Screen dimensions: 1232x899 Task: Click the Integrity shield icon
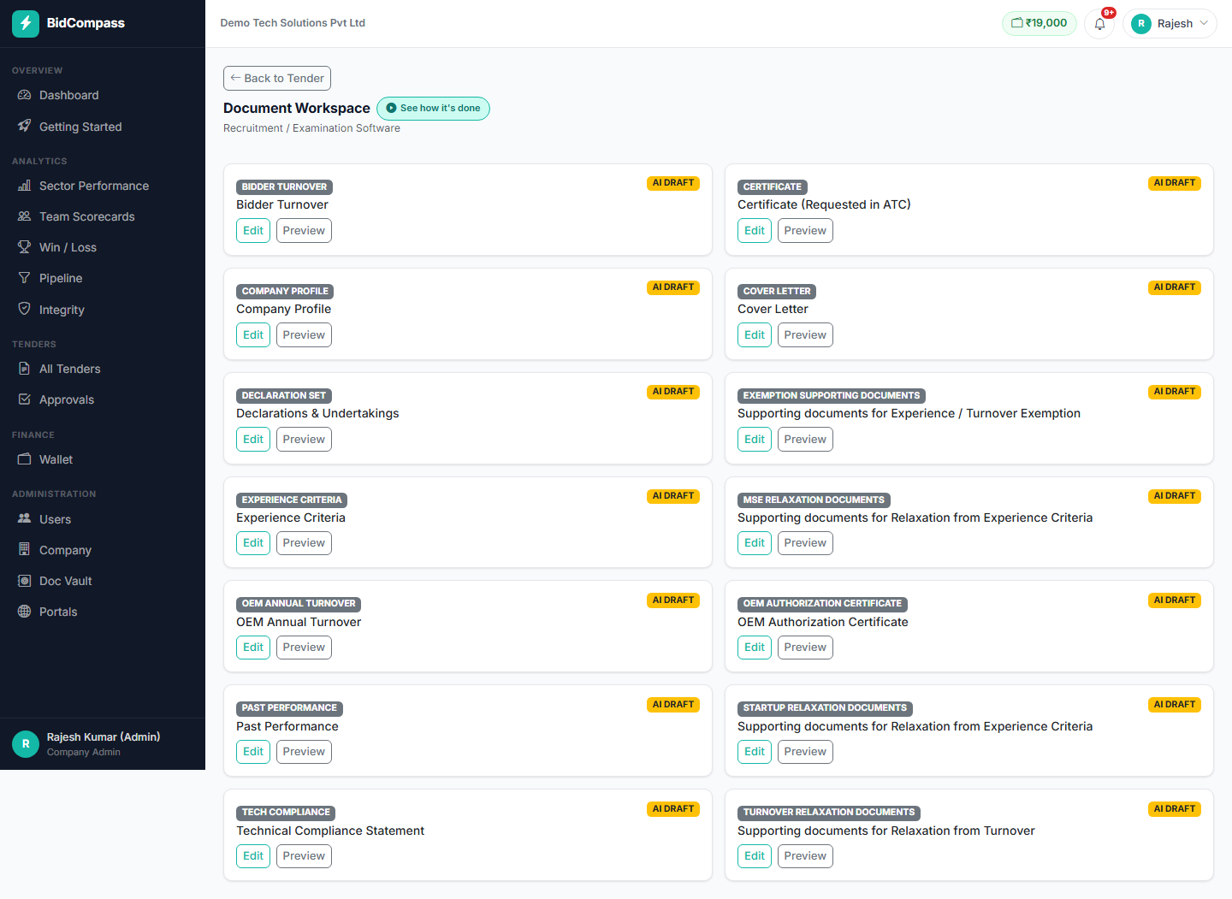tap(24, 310)
